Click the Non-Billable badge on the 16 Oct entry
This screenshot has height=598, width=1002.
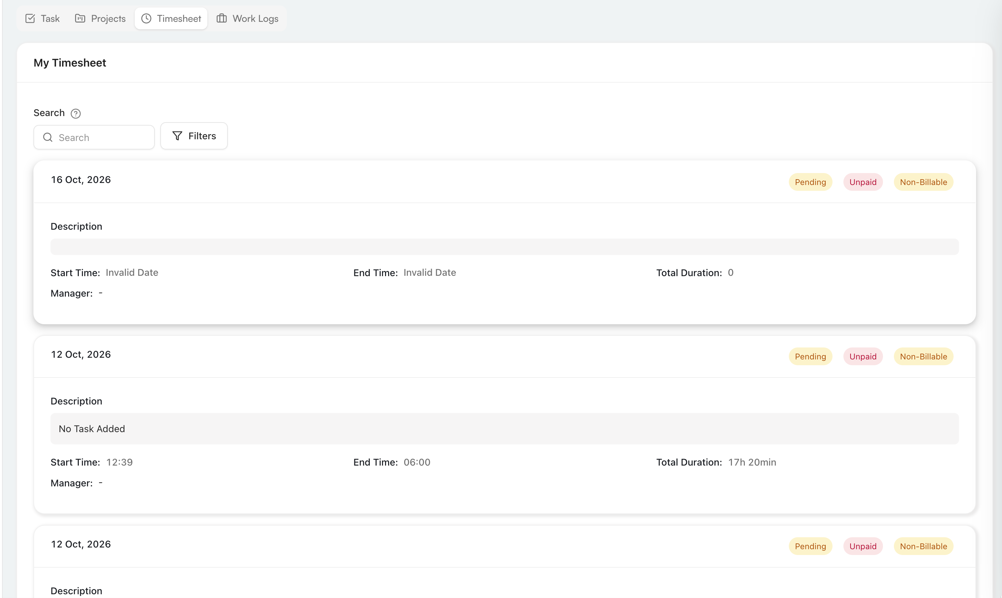[924, 182]
